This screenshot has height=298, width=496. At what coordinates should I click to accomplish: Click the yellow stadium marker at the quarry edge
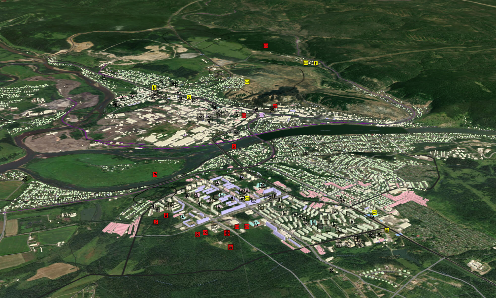coord(247,82)
